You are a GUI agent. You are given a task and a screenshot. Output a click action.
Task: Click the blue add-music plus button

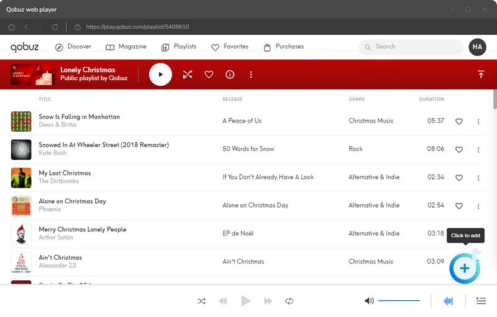click(x=464, y=268)
